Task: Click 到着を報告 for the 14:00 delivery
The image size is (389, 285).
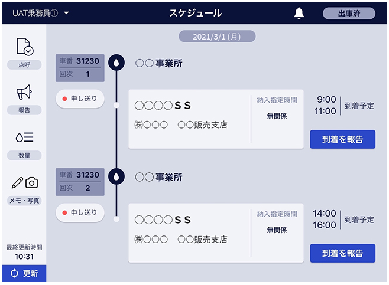Action: coord(342,253)
